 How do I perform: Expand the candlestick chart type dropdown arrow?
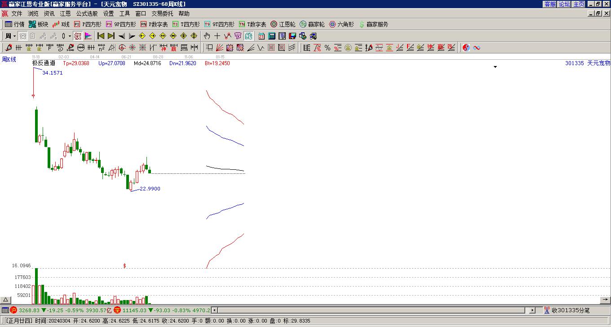point(70,36)
